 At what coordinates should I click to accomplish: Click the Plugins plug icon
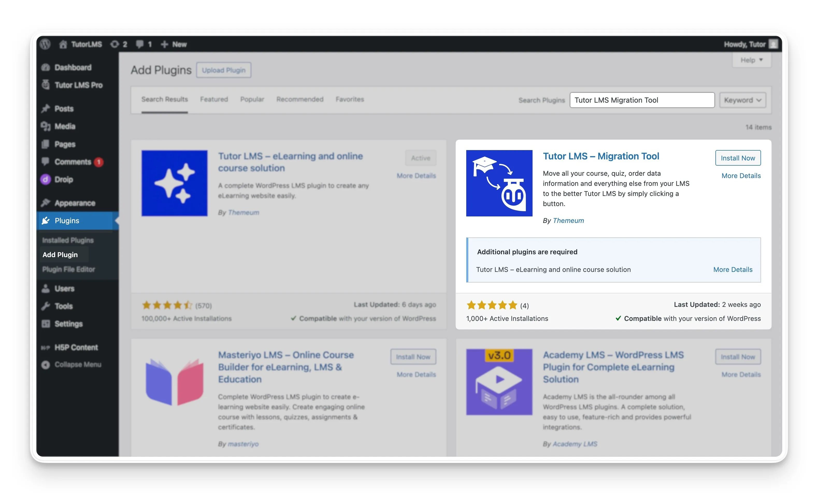(x=46, y=221)
